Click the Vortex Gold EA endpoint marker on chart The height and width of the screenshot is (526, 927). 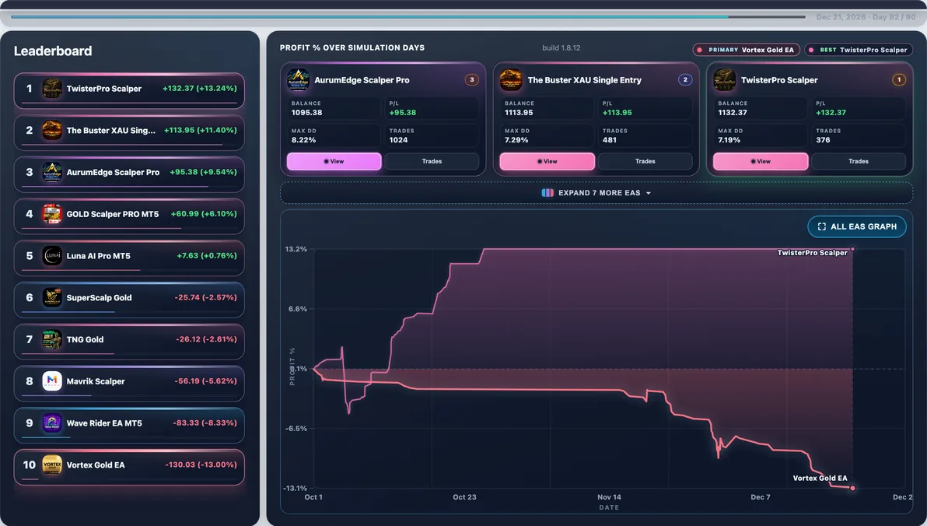tap(852, 488)
